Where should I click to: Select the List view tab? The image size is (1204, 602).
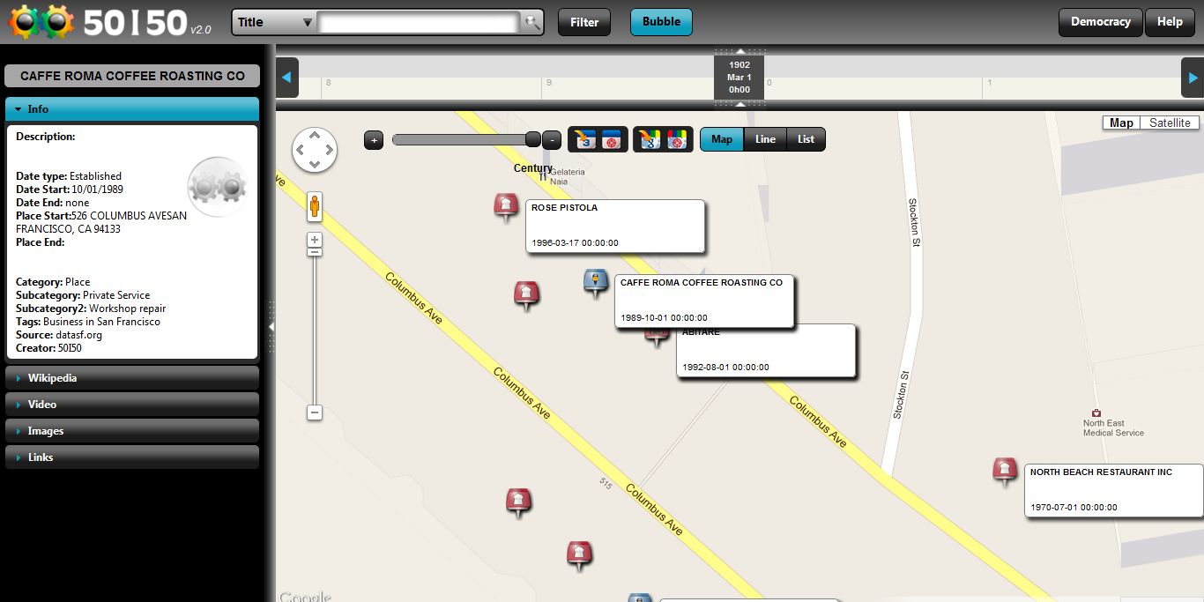(x=806, y=139)
